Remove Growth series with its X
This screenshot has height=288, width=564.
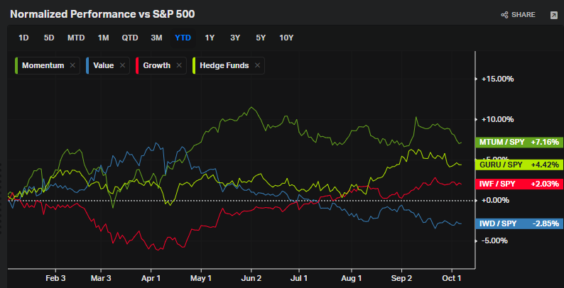tap(179, 65)
